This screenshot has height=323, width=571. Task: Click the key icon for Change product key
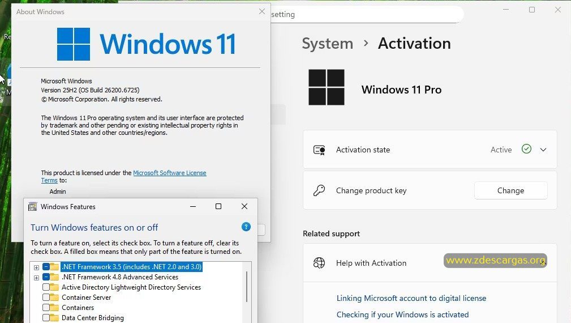[x=319, y=190]
